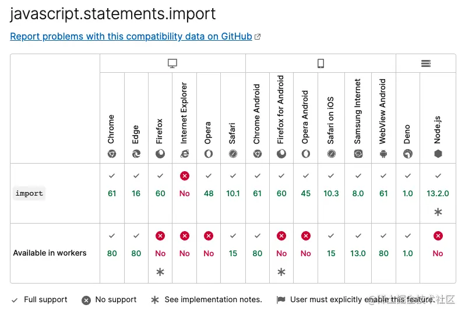
Task: Click the import feature code label
Action: (29, 193)
